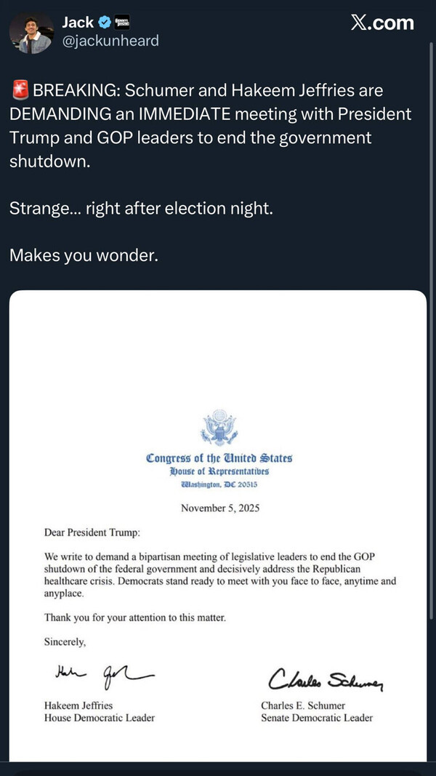The height and width of the screenshot is (776, 436).
Task: Click the 'Makes you wonder.' line
Action: click(x=83, y=255)
